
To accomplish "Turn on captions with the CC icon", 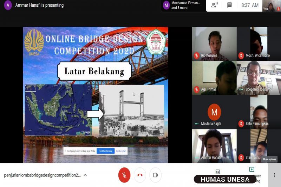I will point(217,172).
